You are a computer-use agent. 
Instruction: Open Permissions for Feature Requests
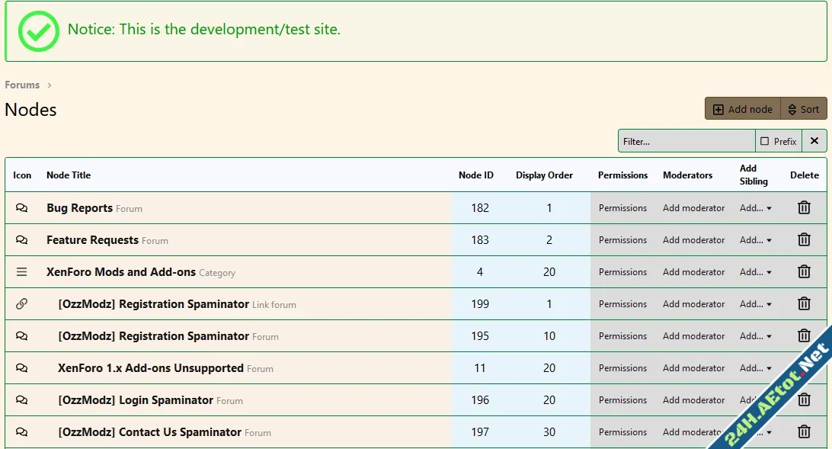tap(622, 239)
